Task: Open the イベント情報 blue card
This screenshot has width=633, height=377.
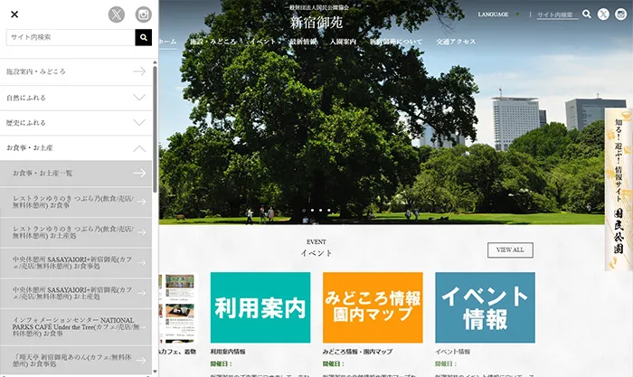Action: tap(485, 307)
